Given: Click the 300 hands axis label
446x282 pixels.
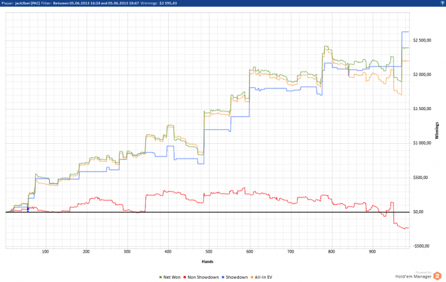Looking at the screenshot, I should pos(127,251).
